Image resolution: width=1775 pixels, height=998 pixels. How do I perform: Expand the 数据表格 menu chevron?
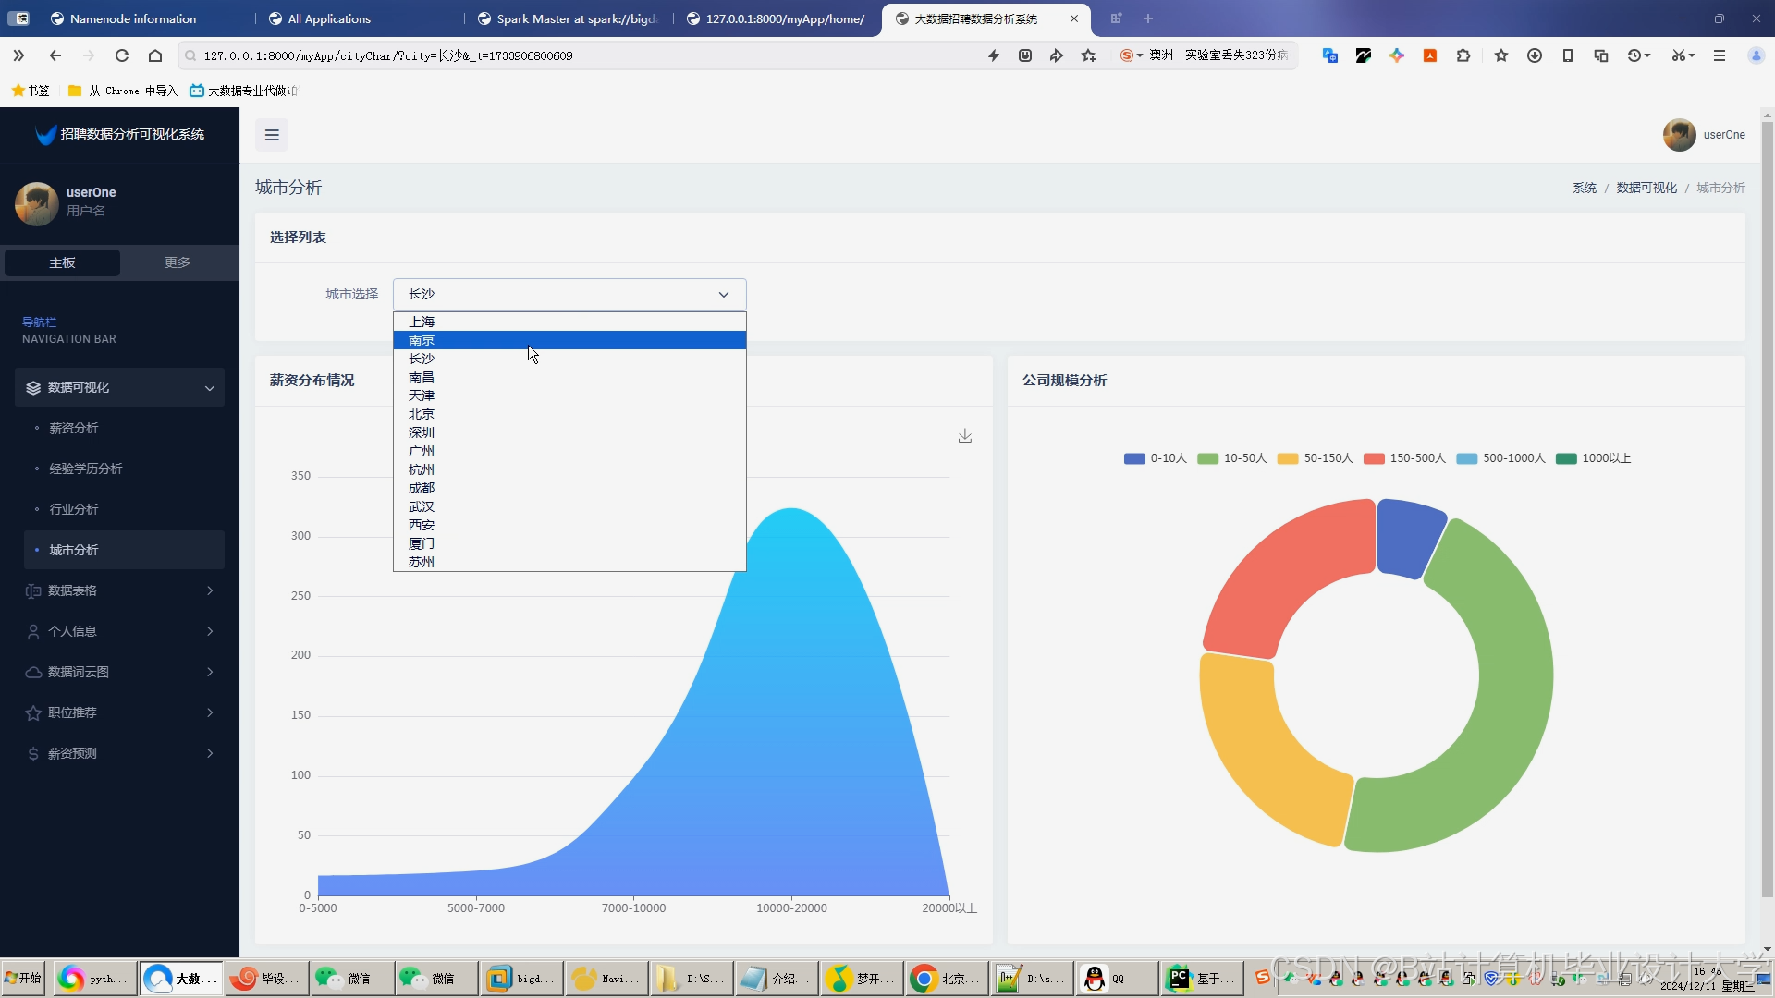pos(211,590)
